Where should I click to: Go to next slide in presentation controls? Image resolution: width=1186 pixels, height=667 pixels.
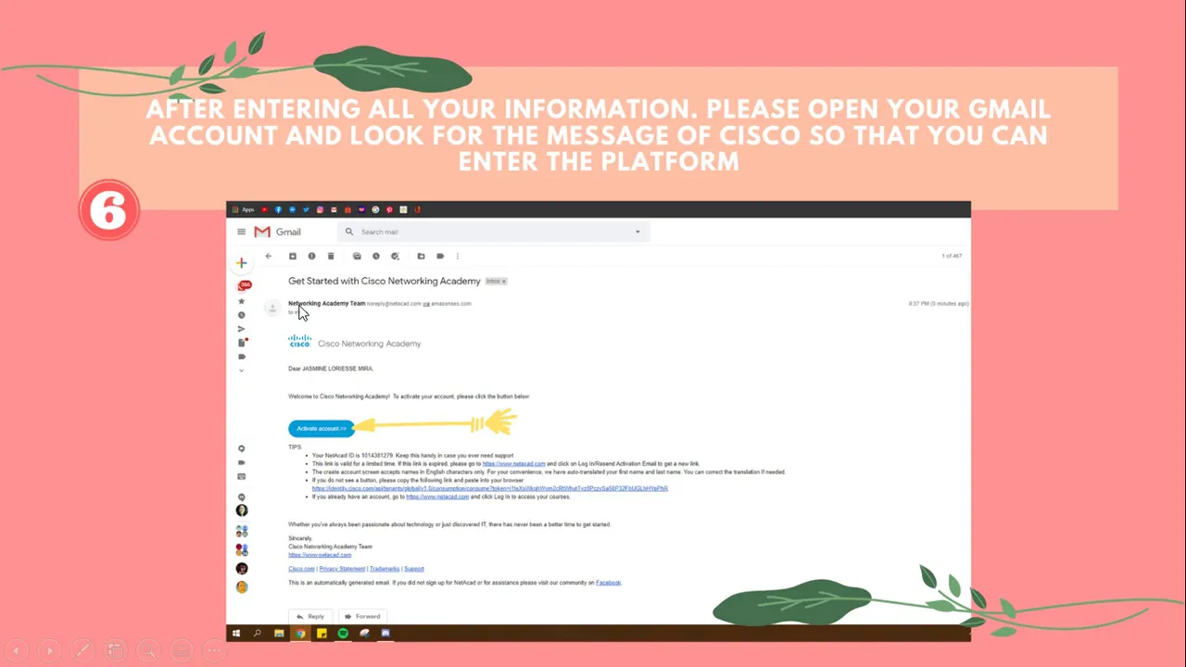tap(49, 650)
